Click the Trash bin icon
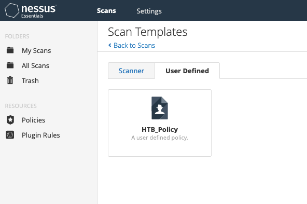 (x=10, y=80)
